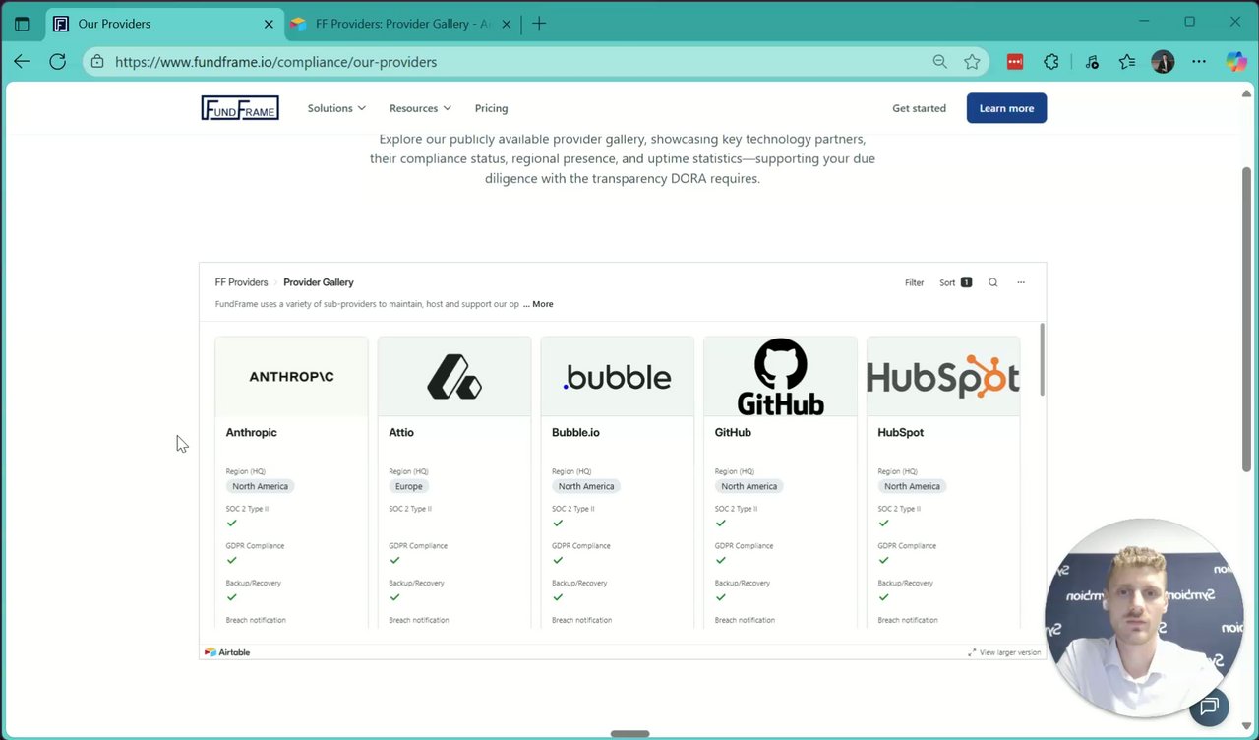Open the gallery's three-dot more options

click(x=1021, y=282)
